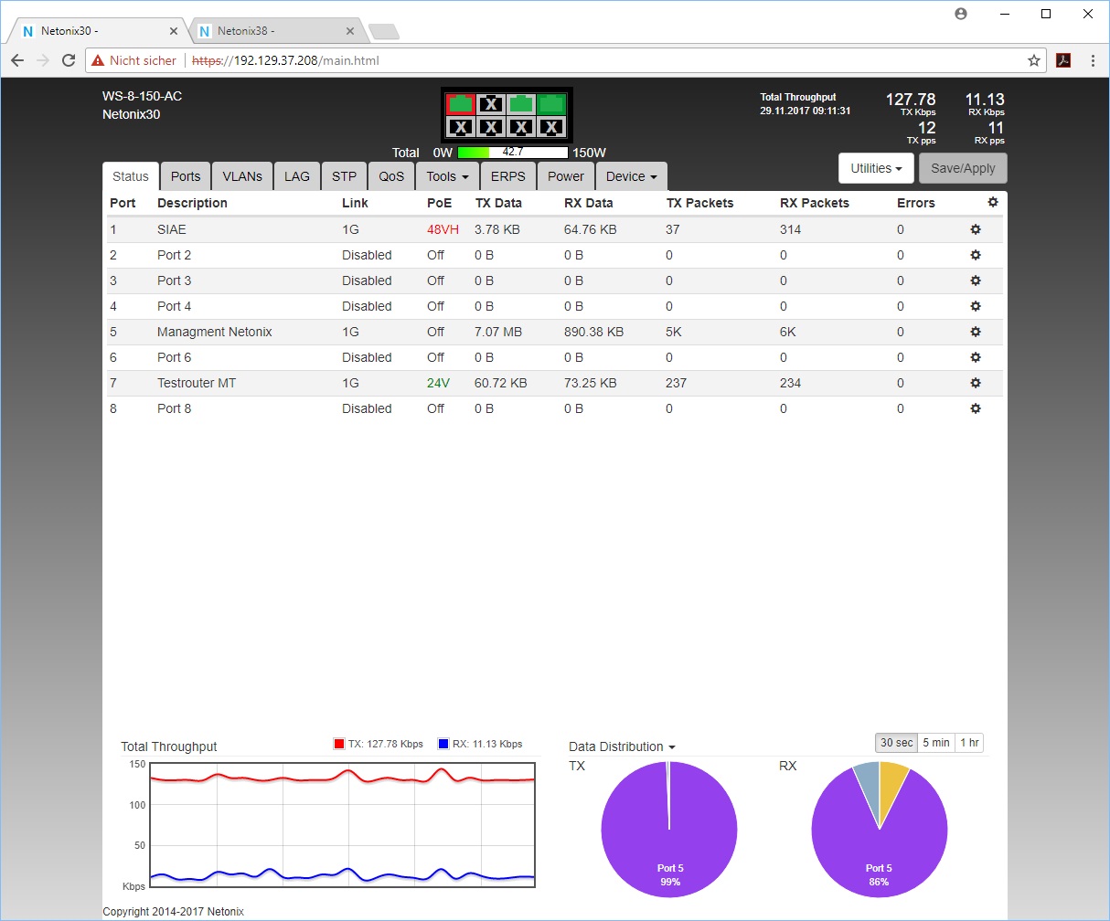The image size is (1110, 921).
Task: Set chart range to 1 hr
Action: [969, 743]
